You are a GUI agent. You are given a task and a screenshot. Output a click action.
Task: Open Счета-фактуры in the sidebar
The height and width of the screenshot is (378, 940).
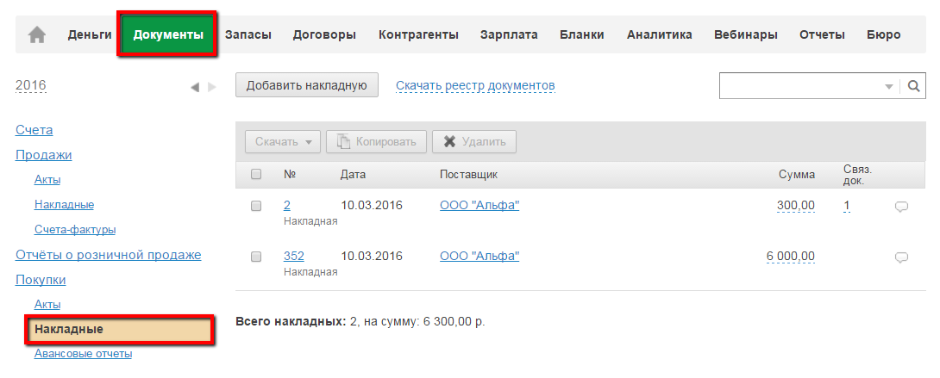point(75,230)
